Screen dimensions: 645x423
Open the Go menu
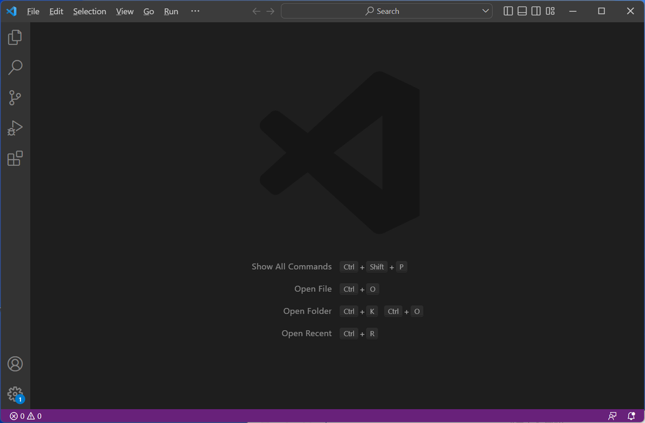pyautogui.click(x=148, y=11)
